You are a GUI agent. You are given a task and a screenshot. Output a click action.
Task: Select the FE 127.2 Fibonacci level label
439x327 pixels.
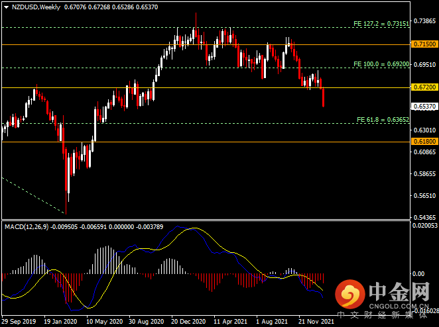[381, 24]
